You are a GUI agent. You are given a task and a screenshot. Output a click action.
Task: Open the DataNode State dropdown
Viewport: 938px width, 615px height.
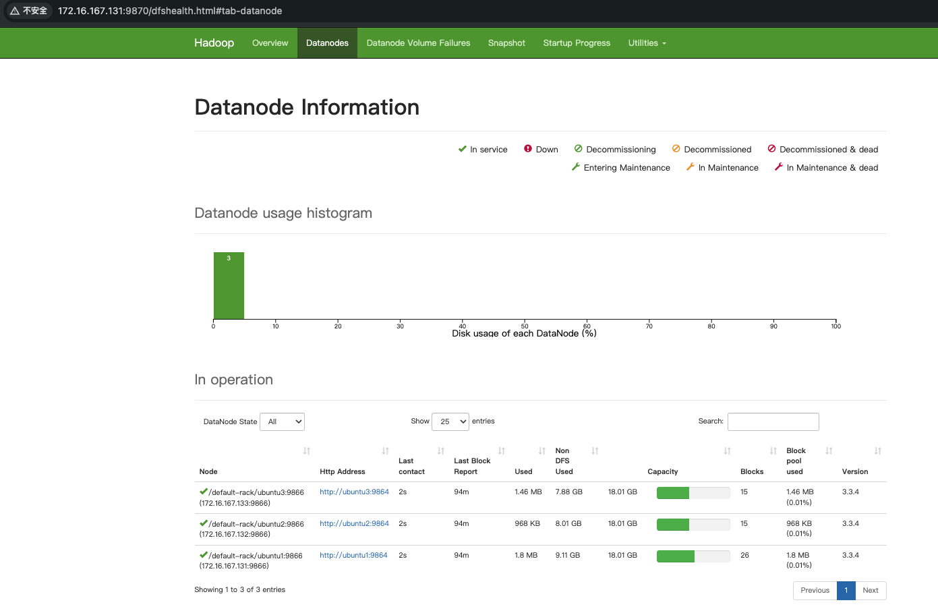[x=282, y=421]
